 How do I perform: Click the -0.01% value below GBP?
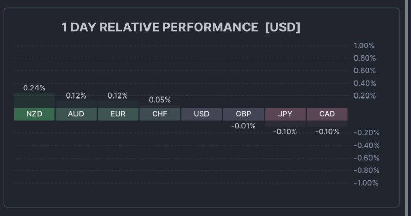click(244, 126)
